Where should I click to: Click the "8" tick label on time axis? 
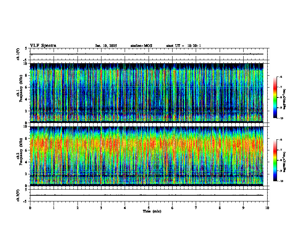click(x=220, y=208)
